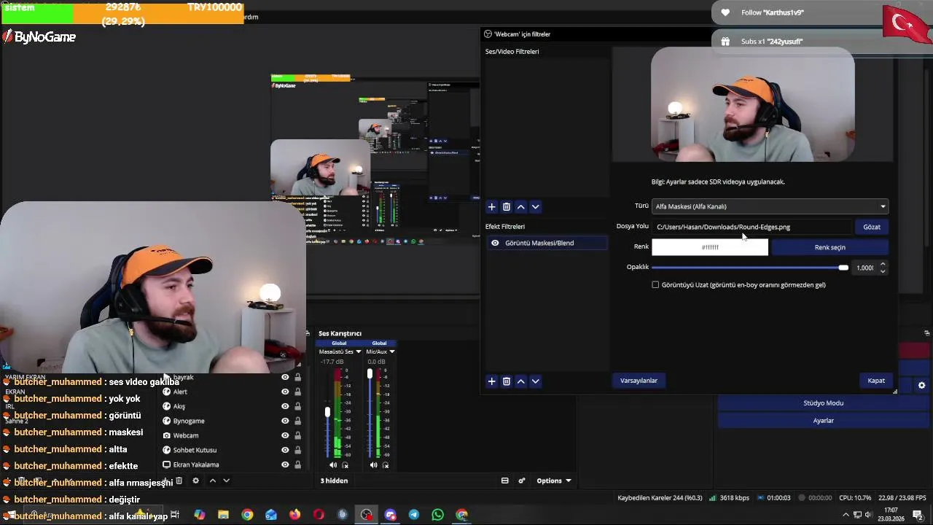Select Görüntü Maskesi/Blend in effect filters list
Image resolution: width=933 pixels, height=525 pixels.
pos(547,243)
